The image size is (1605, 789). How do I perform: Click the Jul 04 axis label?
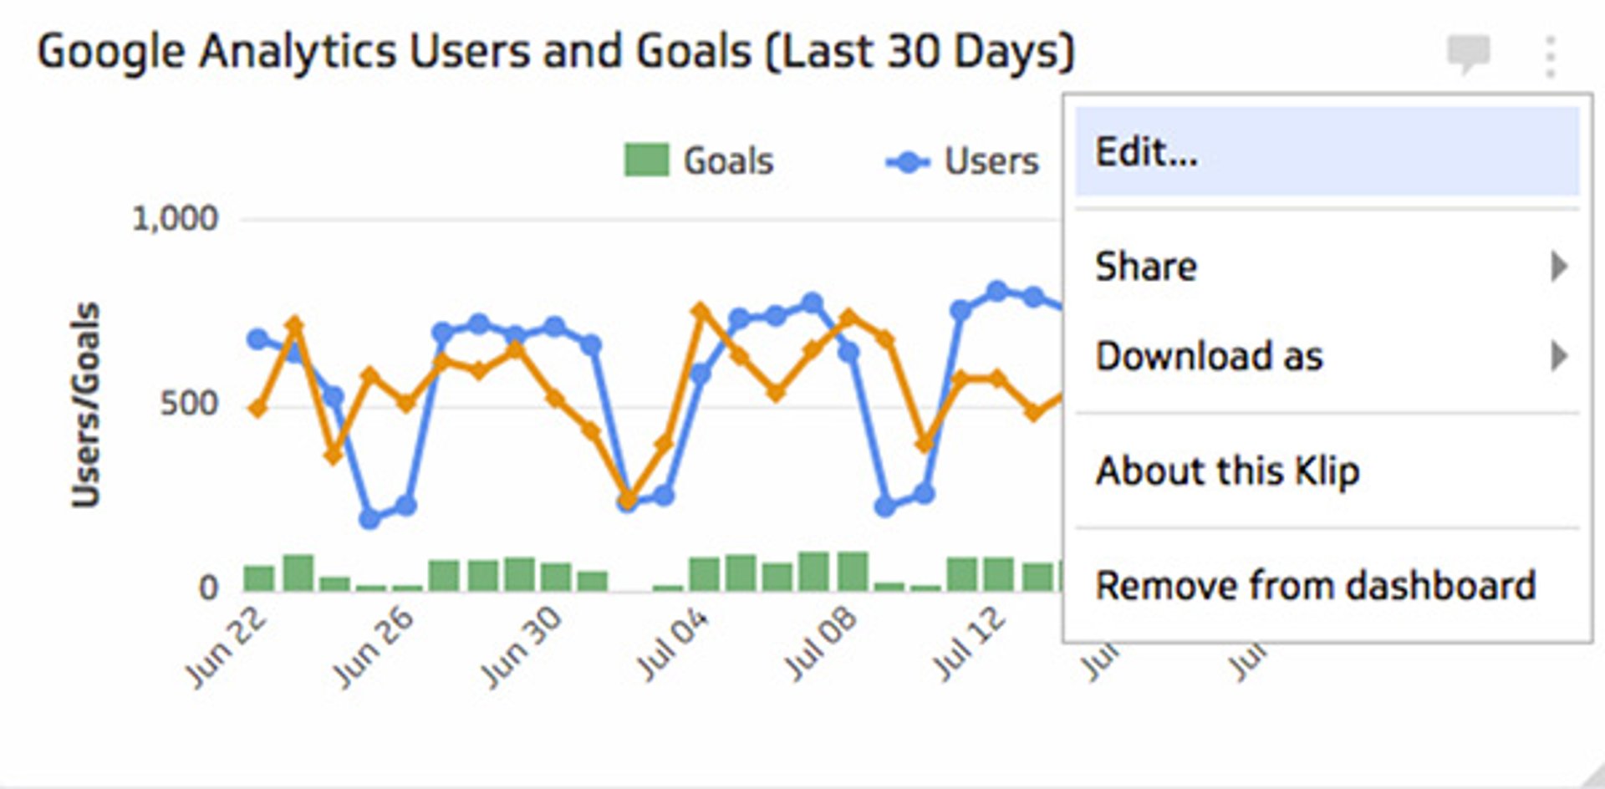[x=674, y=644]
